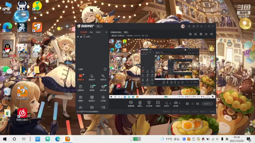The image size is (255, 143).
Task: Start recording with the camcorder icon
Action: [187, 104]
